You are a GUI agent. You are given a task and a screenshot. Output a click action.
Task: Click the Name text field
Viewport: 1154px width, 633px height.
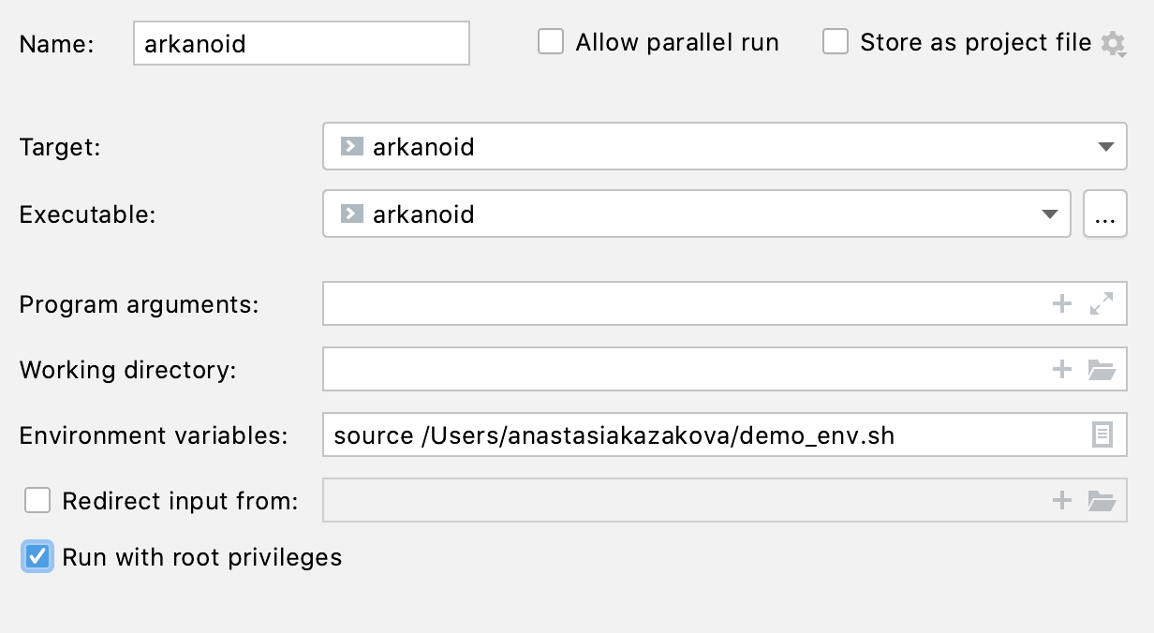pyautogui.click(x=302, y=43)
